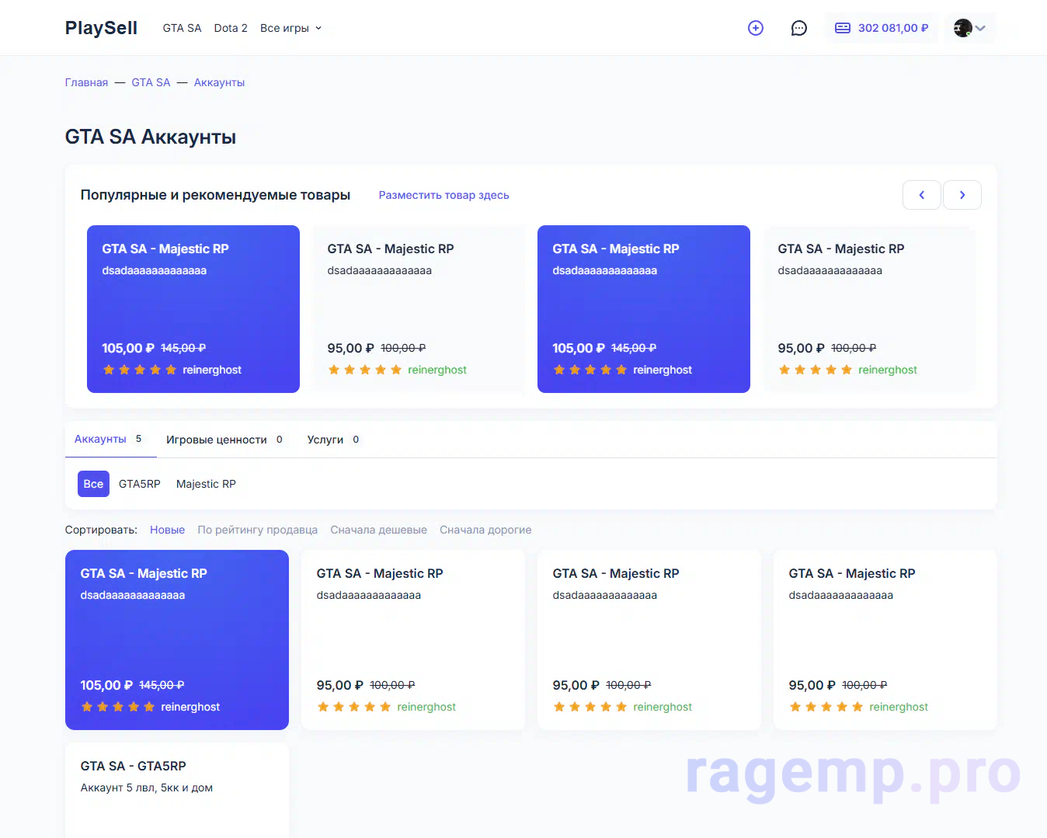
Task: Click Главная breadcrumb link
Action: point(86,82)
